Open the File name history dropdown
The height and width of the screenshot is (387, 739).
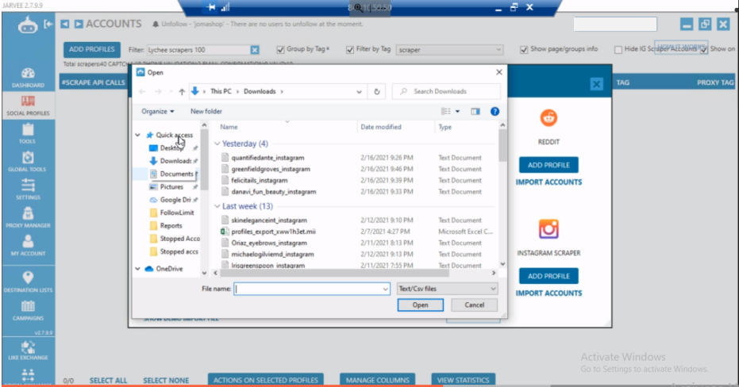386,289
